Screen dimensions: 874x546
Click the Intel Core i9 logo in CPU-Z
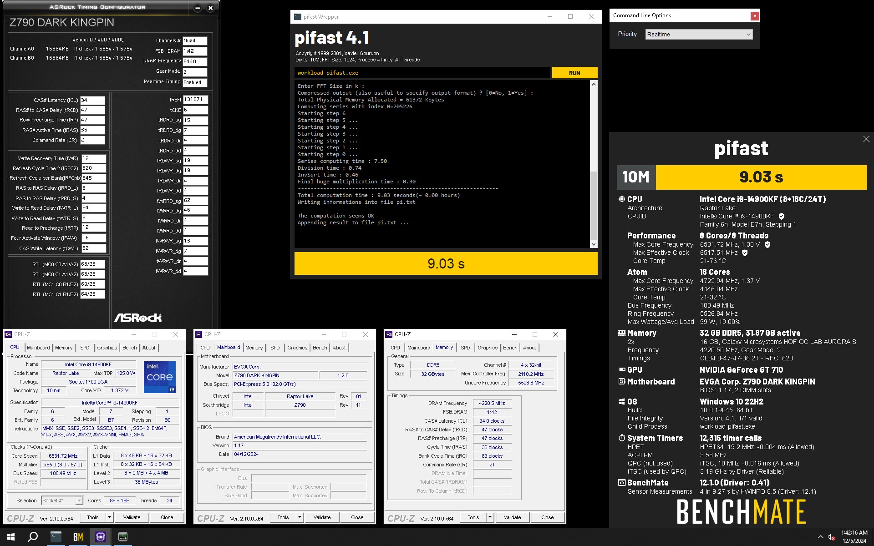(160, 377)
